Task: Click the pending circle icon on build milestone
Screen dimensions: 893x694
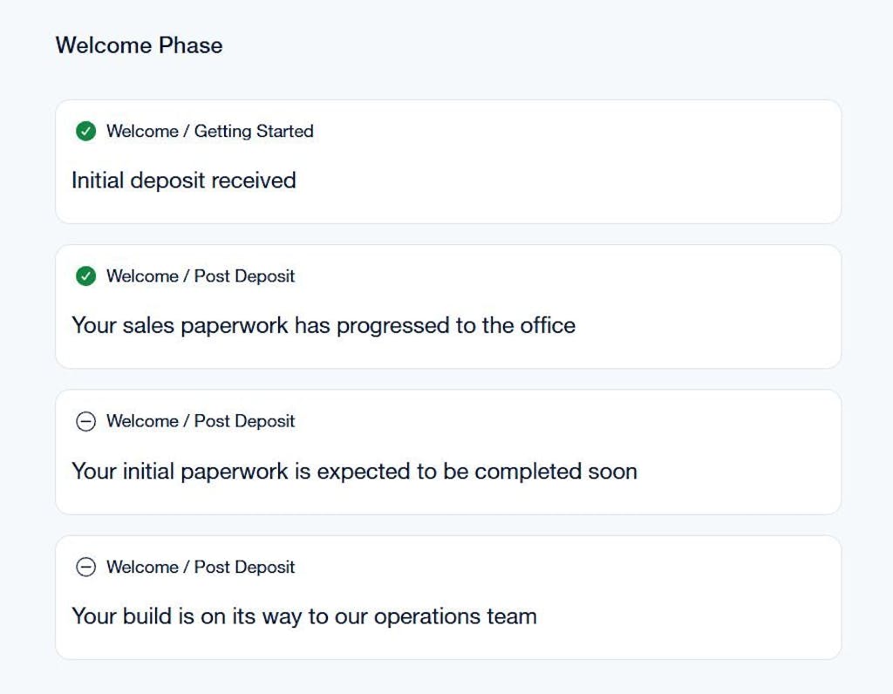Action: point(85,567)
